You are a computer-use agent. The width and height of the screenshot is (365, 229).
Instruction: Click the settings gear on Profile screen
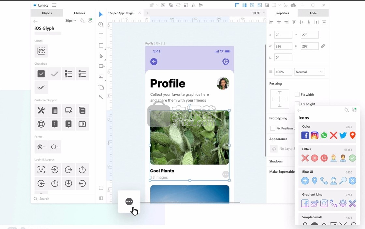[226, 62]
